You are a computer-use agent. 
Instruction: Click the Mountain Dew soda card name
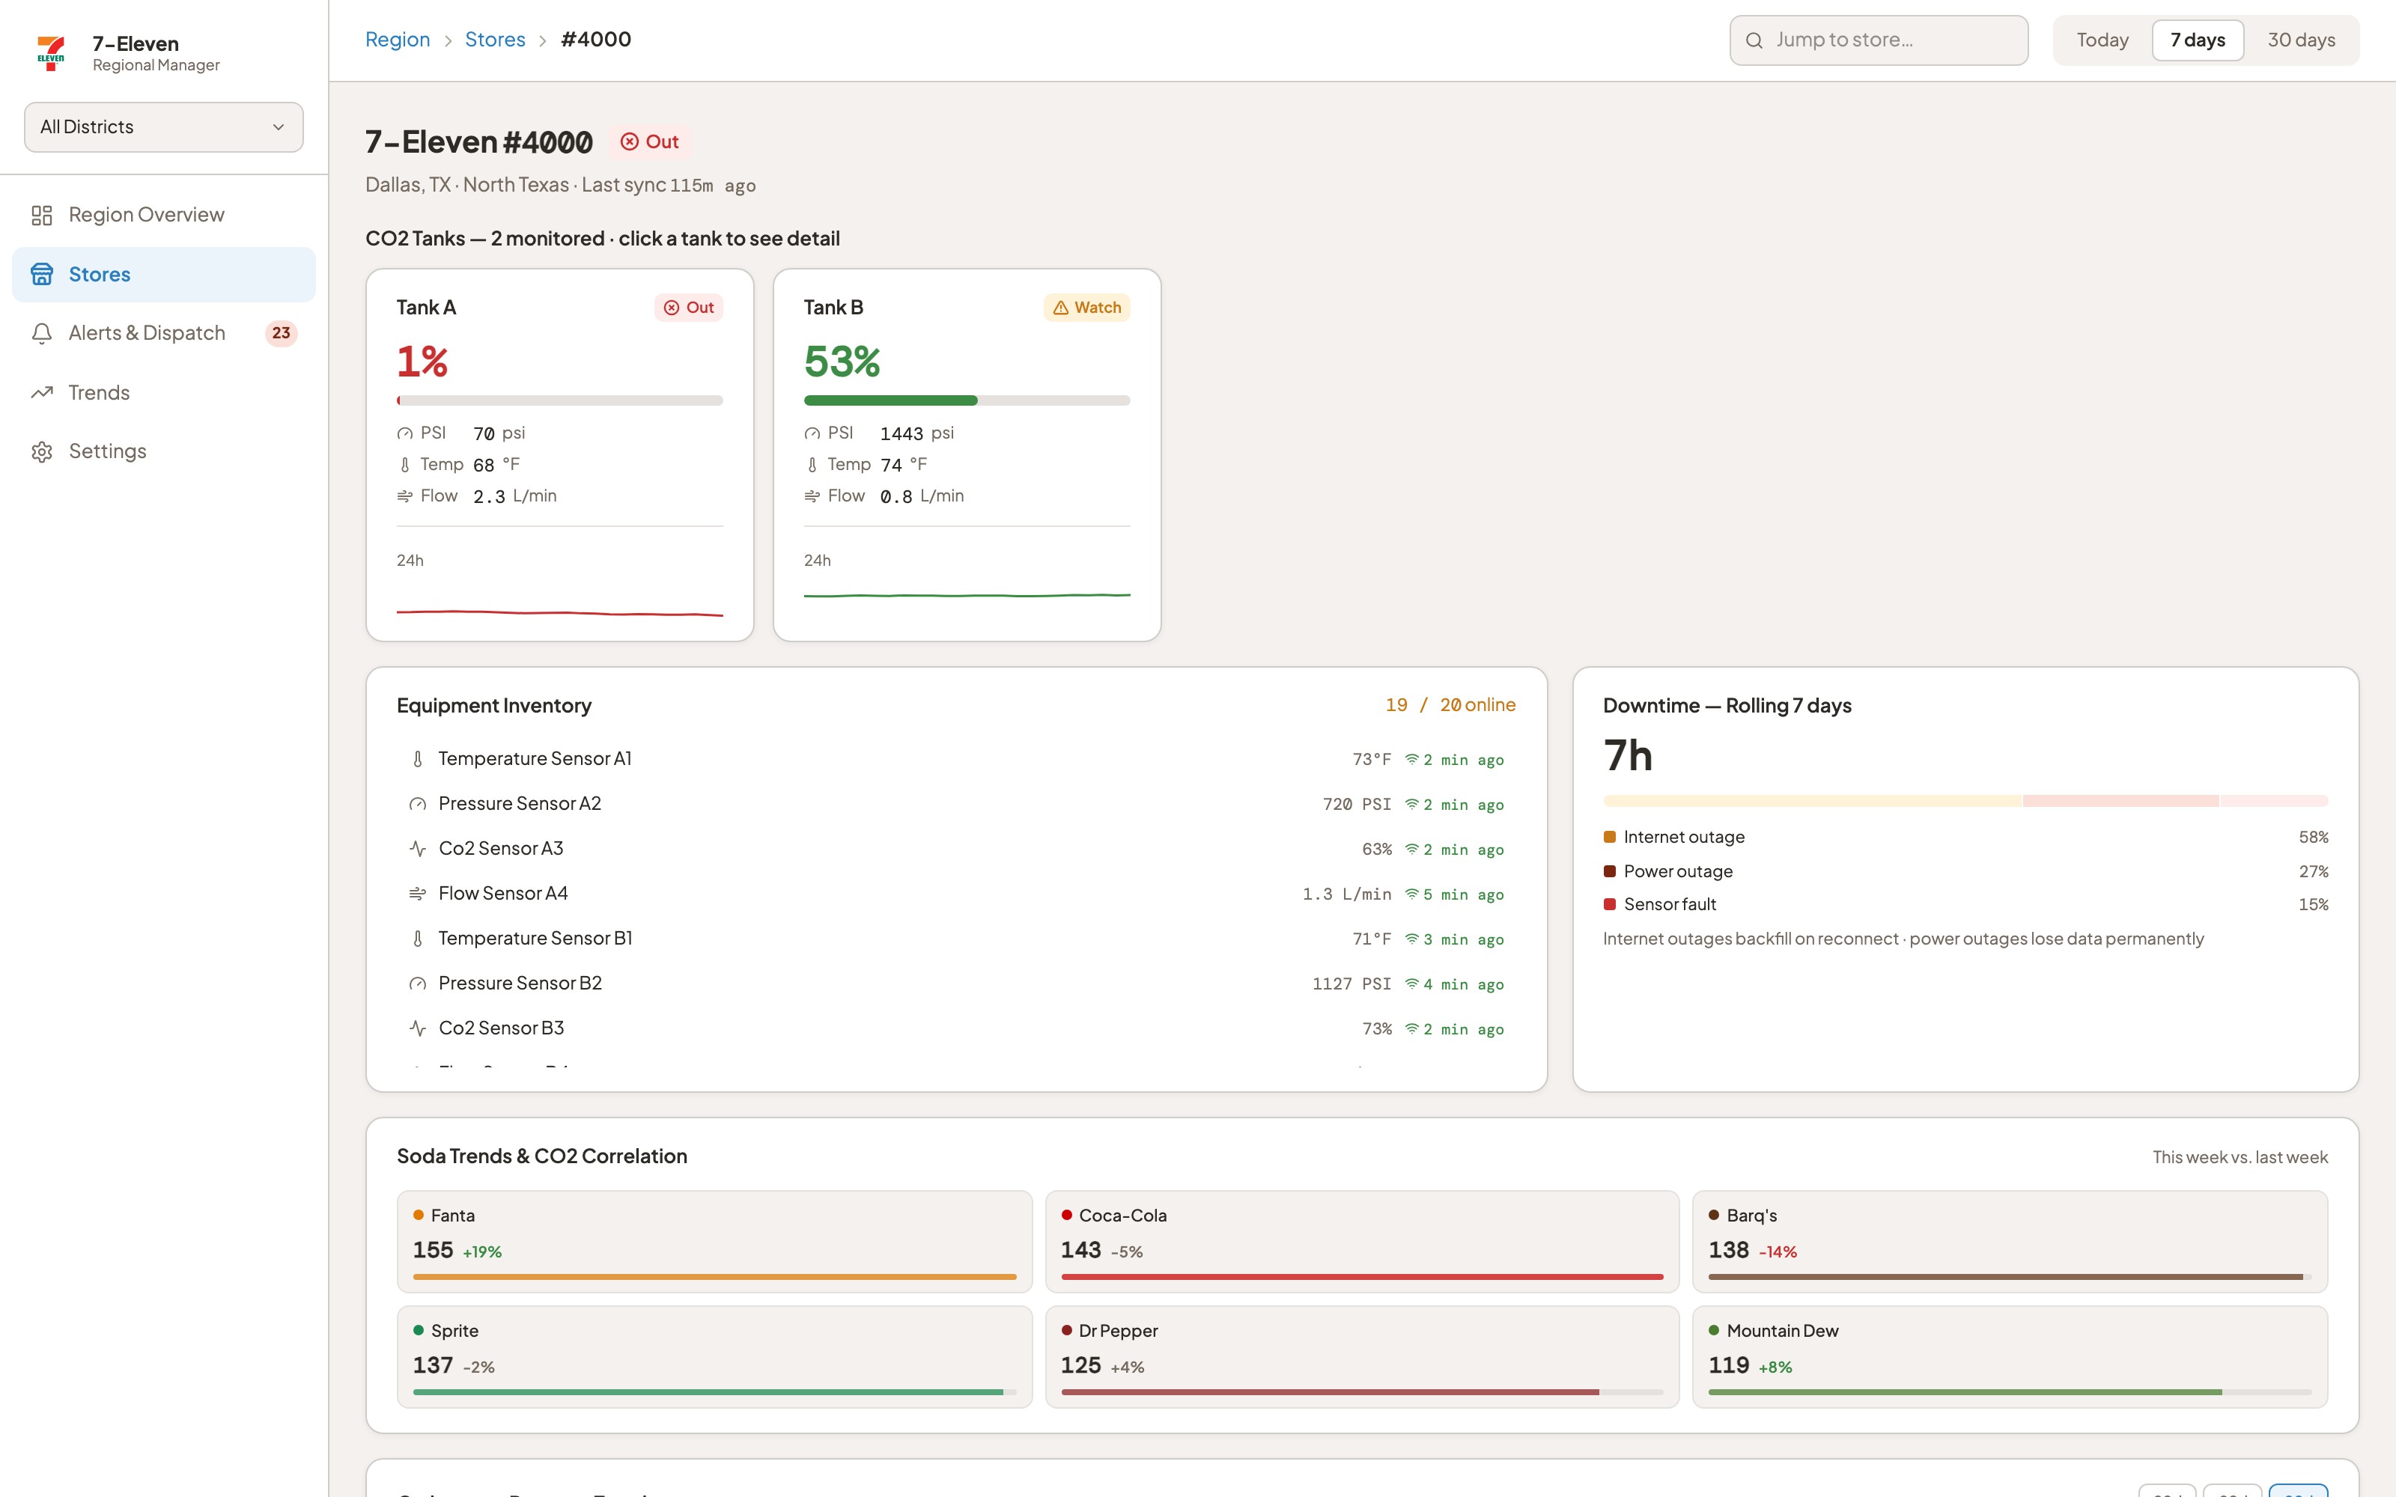[1782, 1332]
